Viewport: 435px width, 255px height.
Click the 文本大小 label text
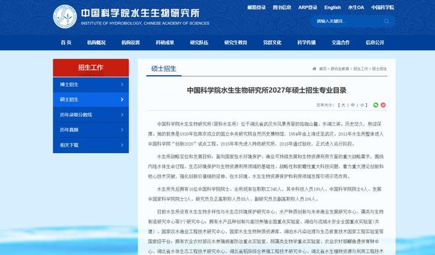(x=325, y=105)
